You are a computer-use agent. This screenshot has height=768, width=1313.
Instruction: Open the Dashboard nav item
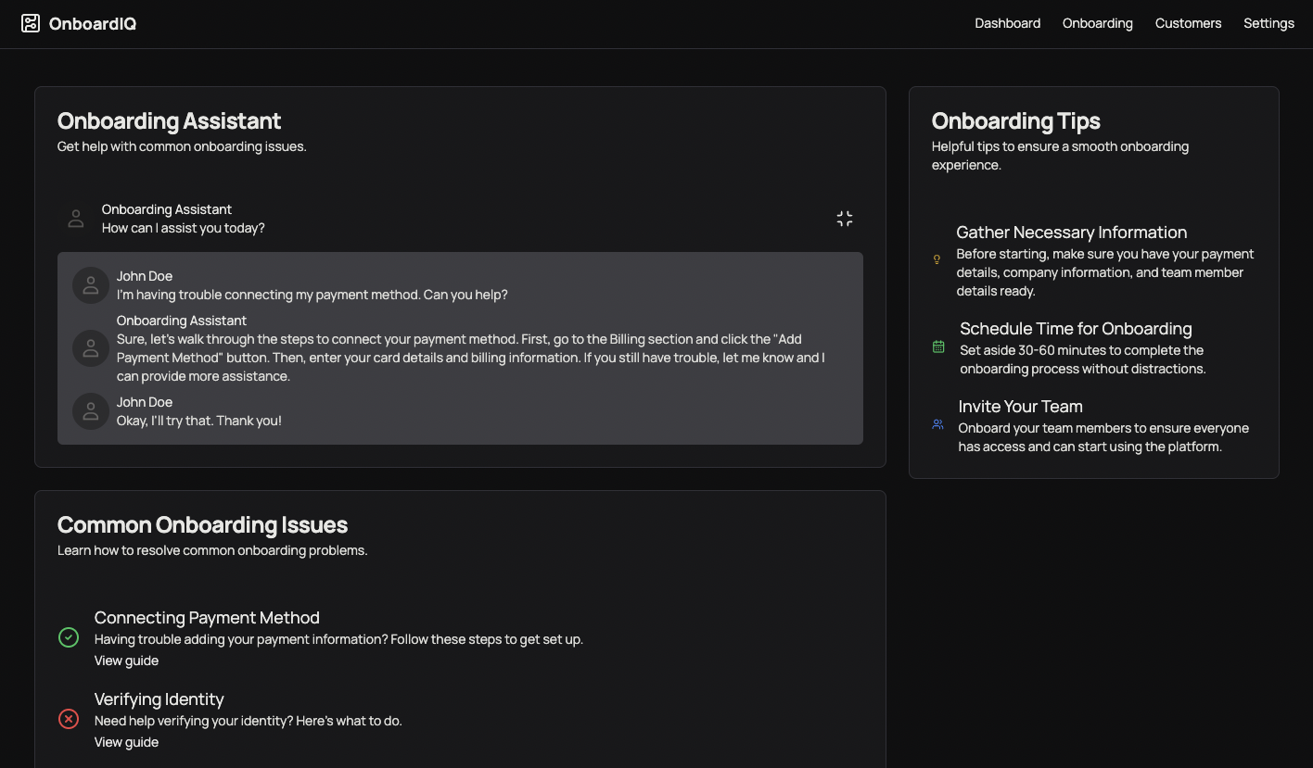click(x=1007, y=23)
